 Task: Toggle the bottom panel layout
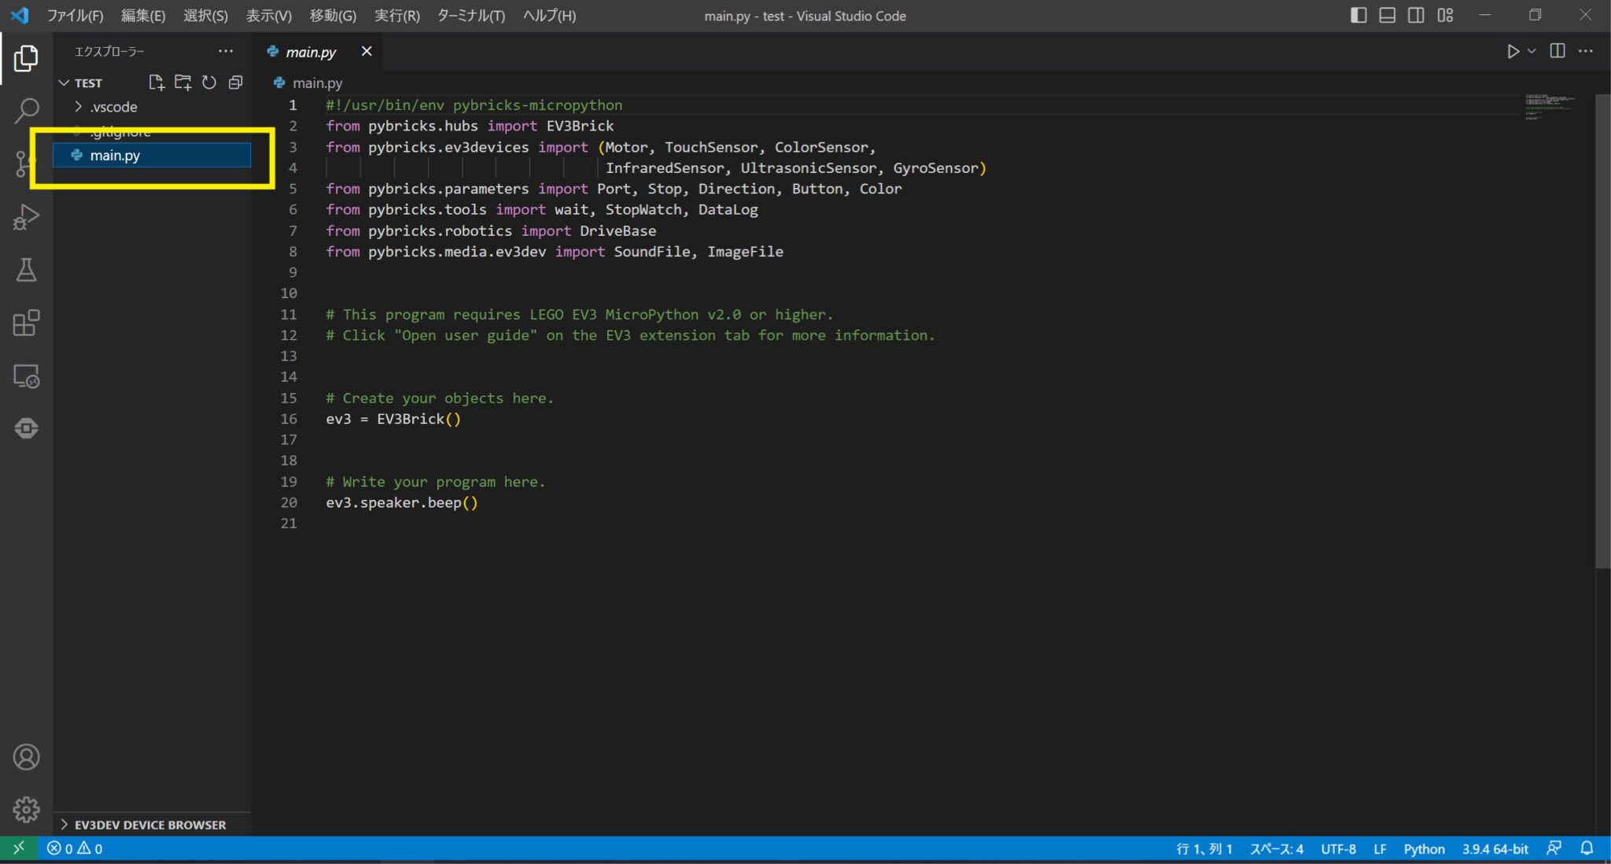pos(1388,16)
